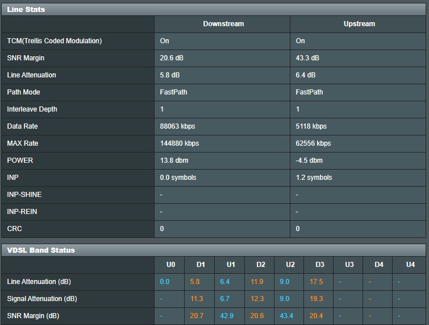Click the downstream data rate 88063 kbps
The height and width of the screenshot is (325, 429).
[177, 126]
